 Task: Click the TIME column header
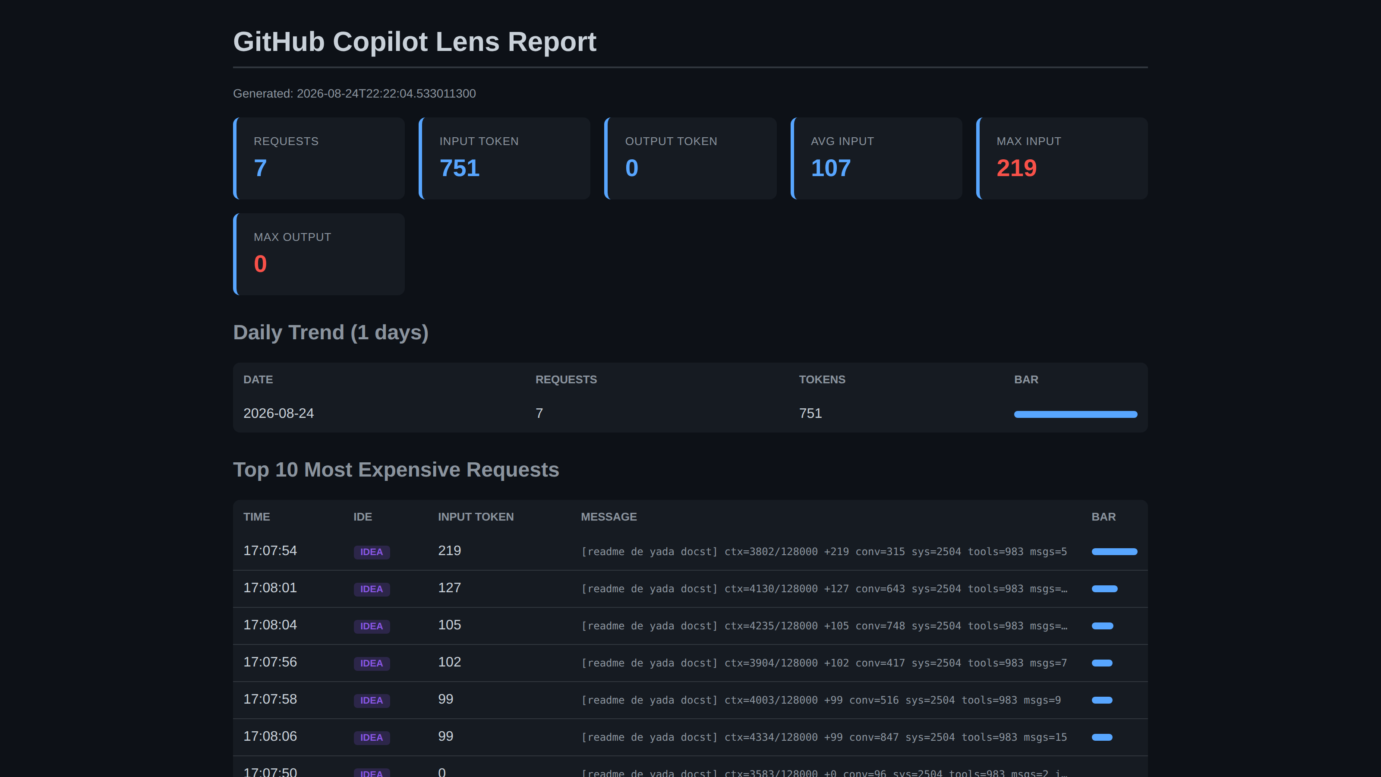[256, 517]
